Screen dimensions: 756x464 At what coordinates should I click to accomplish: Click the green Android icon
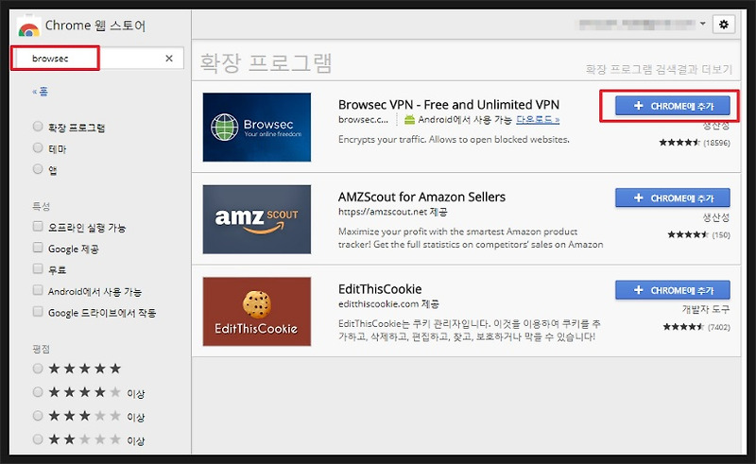[409, 120]
